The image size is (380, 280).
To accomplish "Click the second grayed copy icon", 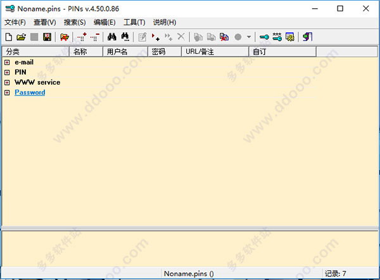I will [211, 37].
